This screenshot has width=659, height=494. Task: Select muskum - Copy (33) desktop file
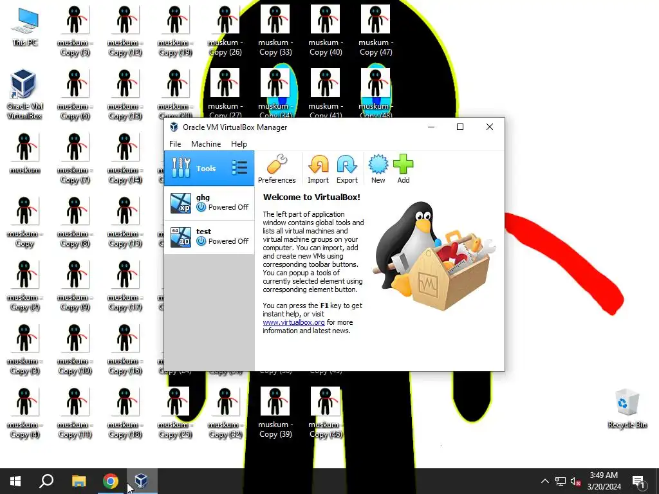pyautogui.click(x=275, y=31)
